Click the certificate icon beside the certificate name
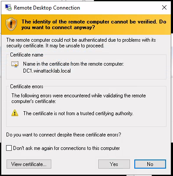The image size is (173, 176). click(x=15, y=64)
